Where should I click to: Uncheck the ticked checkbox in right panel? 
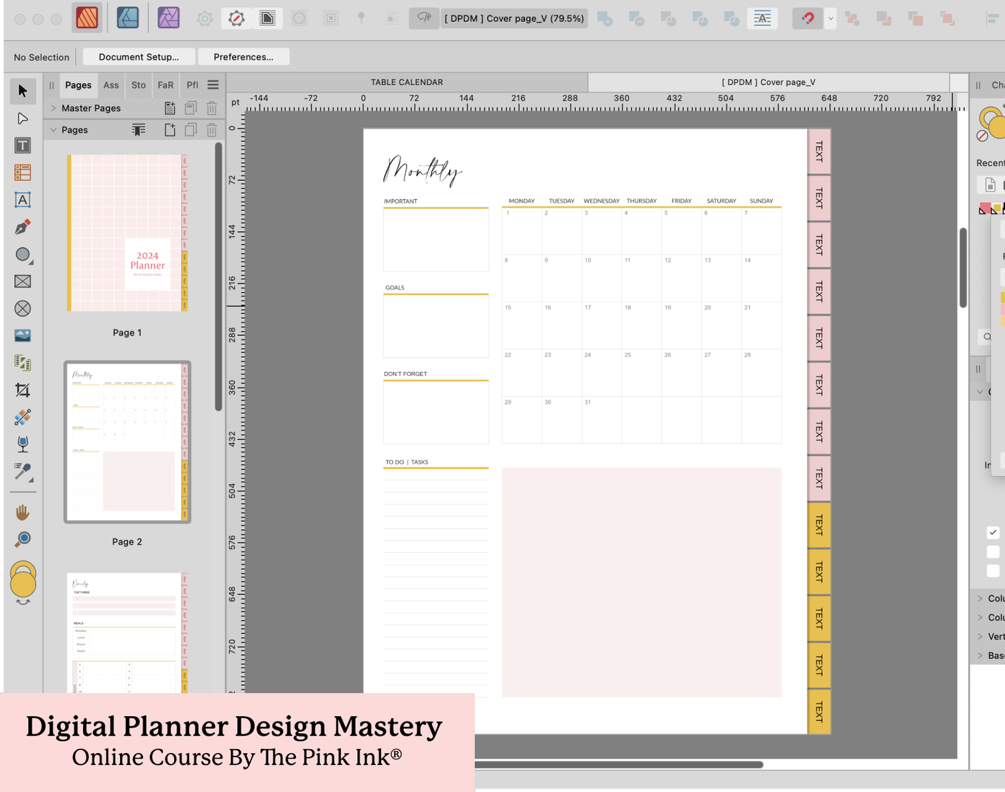[994, 532]
